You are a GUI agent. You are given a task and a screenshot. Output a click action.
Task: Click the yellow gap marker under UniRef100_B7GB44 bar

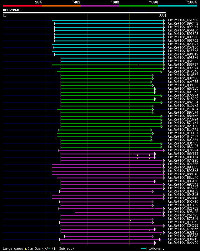pyautogui.click(x=130, y=220)
